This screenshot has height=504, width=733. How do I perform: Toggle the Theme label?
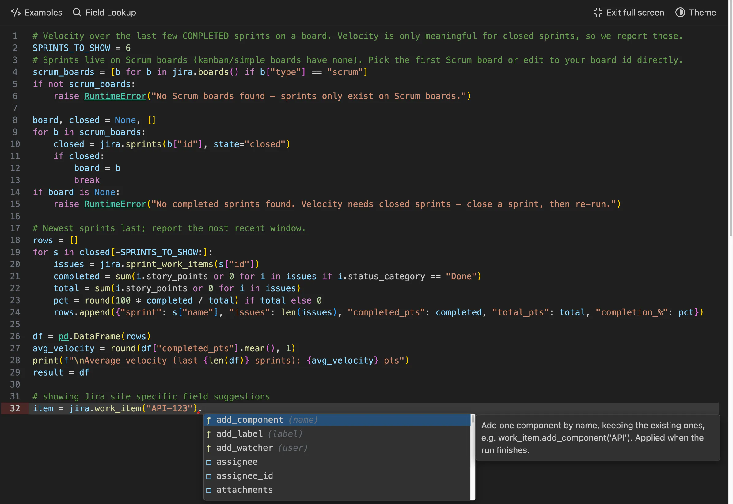(702, 13)
